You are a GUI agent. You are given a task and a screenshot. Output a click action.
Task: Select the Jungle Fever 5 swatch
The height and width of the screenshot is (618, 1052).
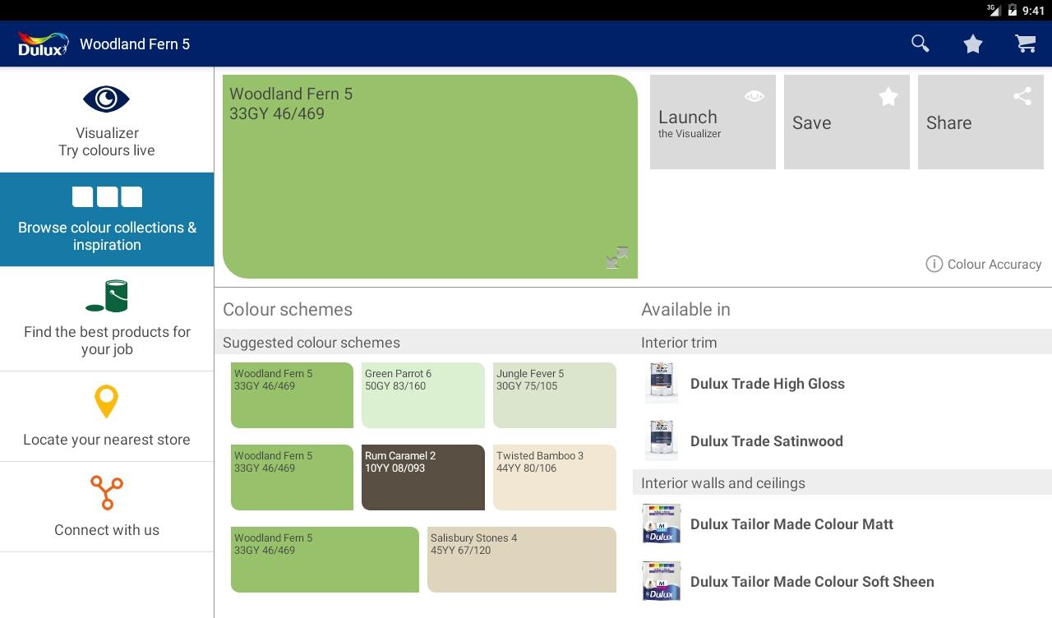click(555, 395)
